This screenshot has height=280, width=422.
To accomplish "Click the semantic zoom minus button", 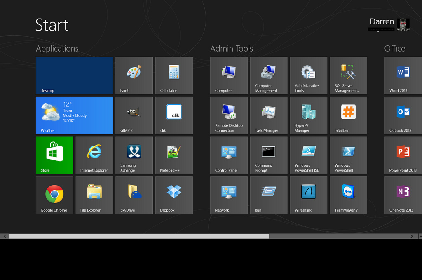I will (x=420, y=236).
